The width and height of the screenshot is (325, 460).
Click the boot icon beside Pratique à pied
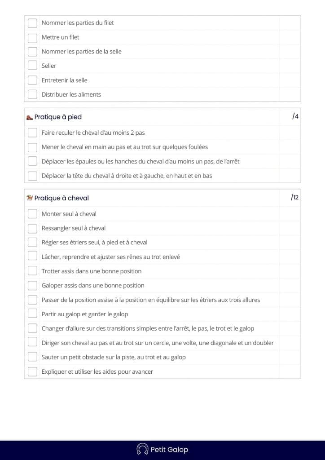point(30,117)
